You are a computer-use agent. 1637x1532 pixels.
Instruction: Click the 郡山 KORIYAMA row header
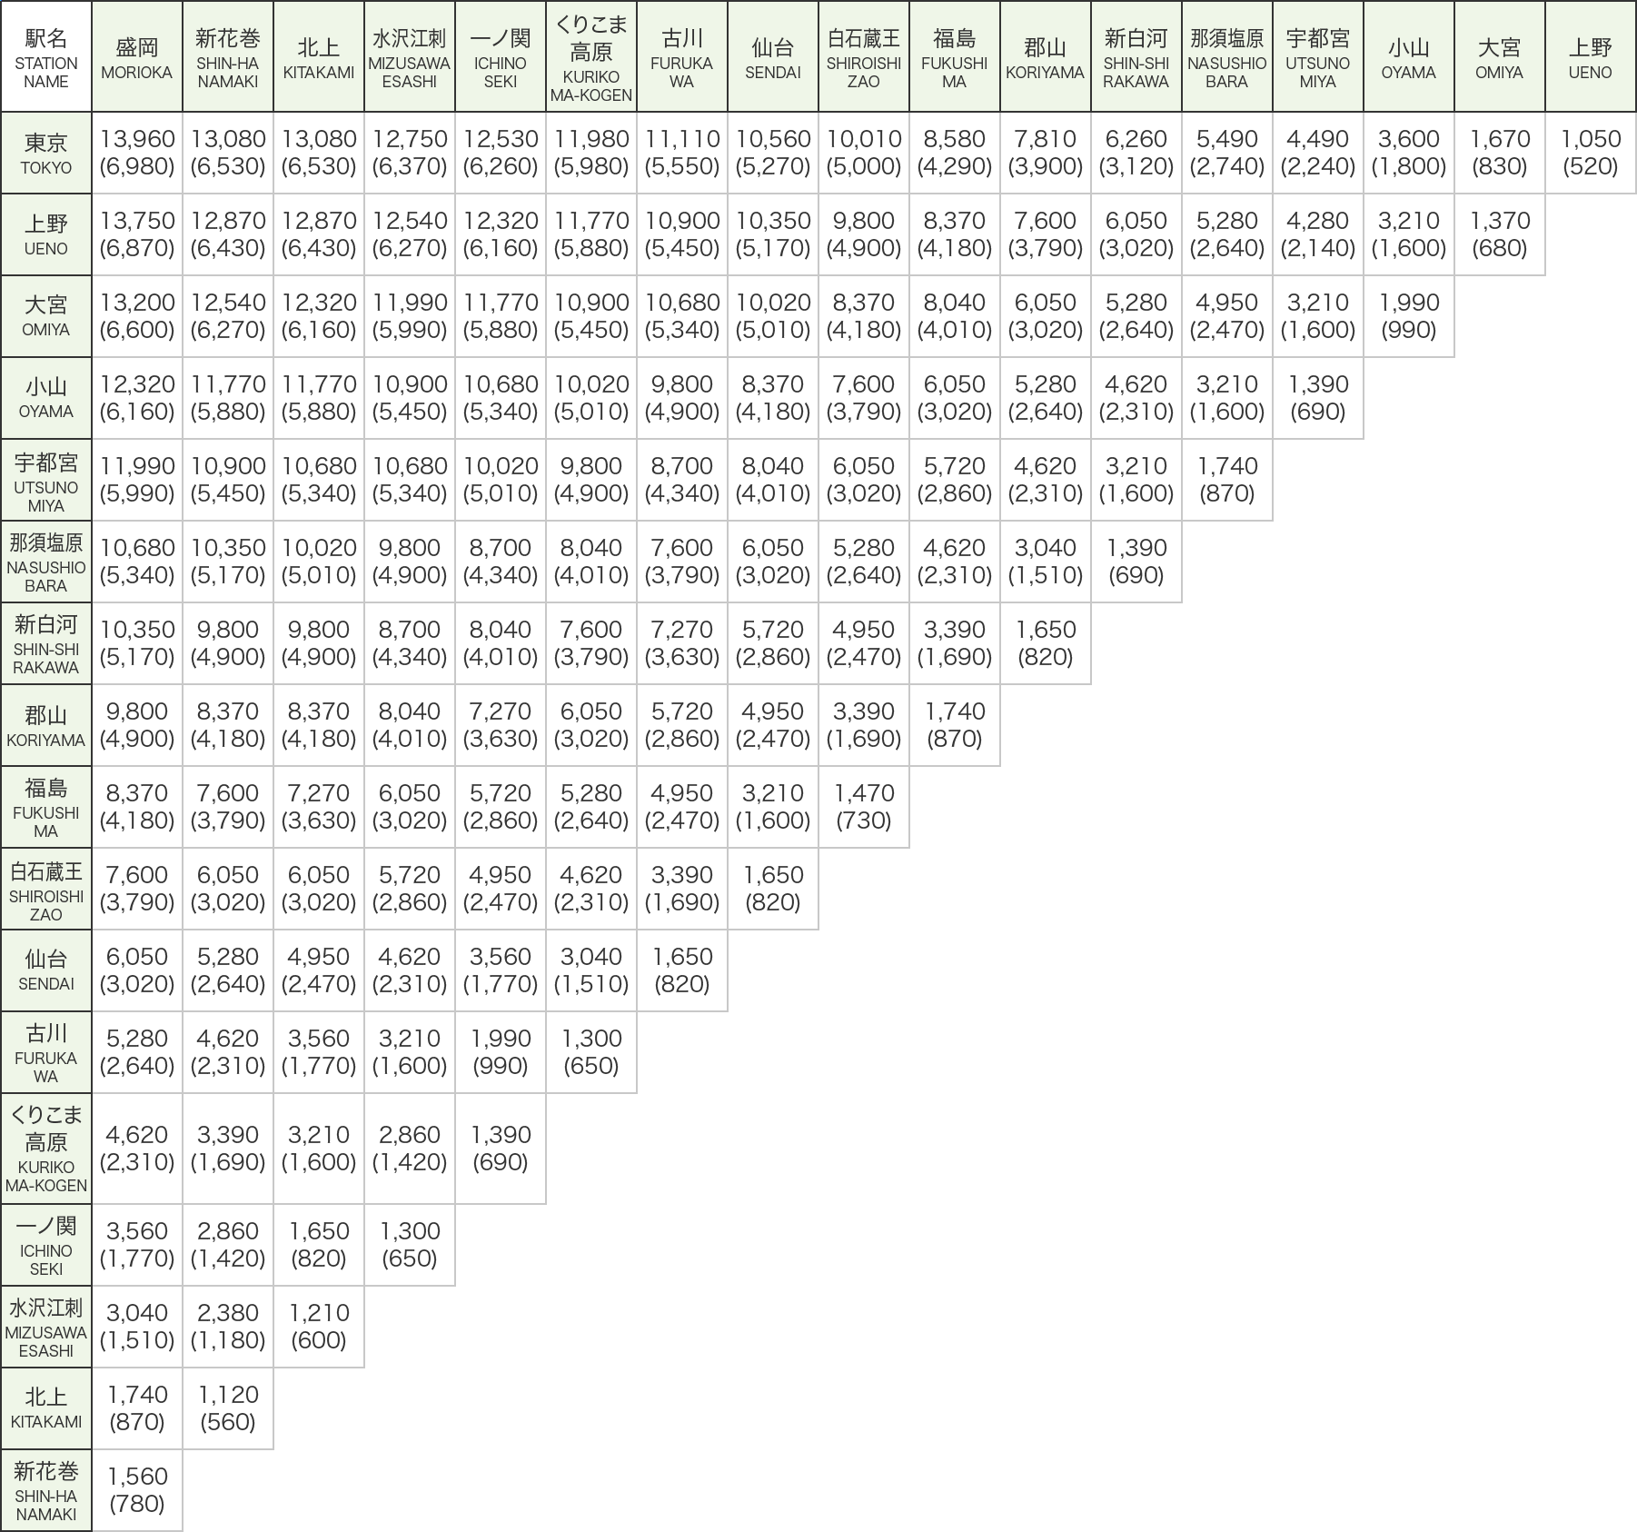(45, 725)
